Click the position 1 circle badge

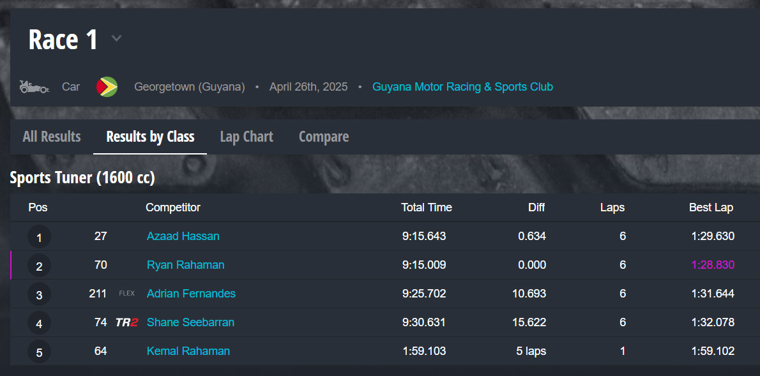click(39, 237)
